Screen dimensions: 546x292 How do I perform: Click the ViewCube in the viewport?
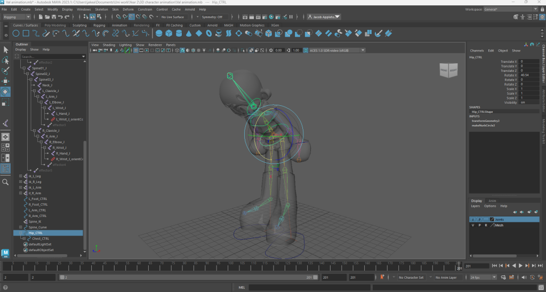click(448, 70)
